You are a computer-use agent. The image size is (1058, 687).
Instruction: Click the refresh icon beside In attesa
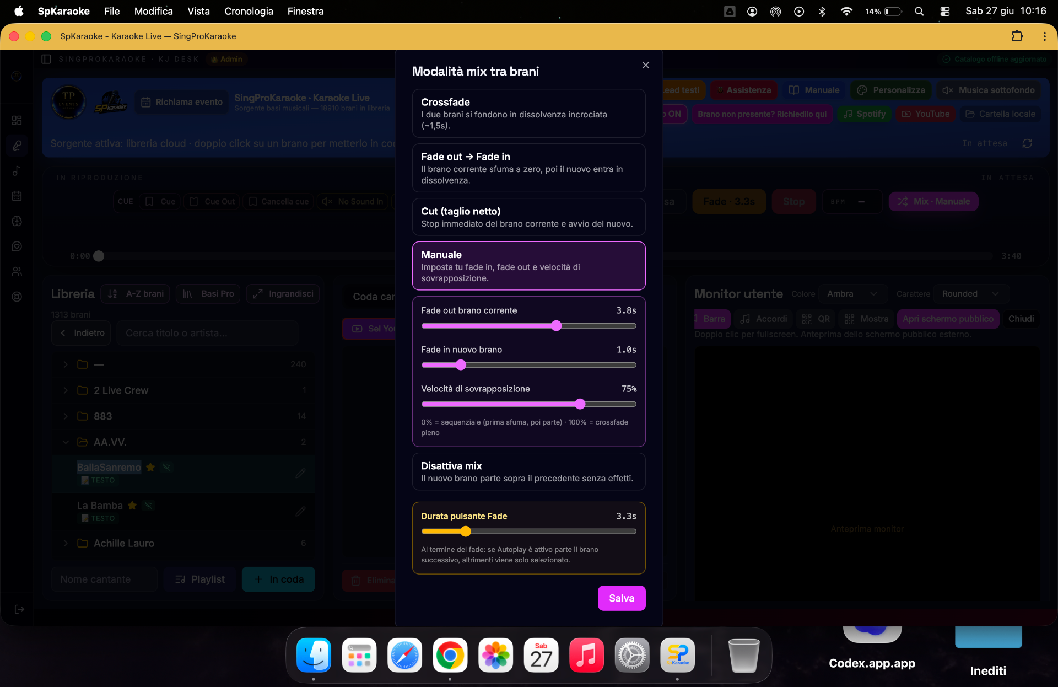click(1027, 143)
